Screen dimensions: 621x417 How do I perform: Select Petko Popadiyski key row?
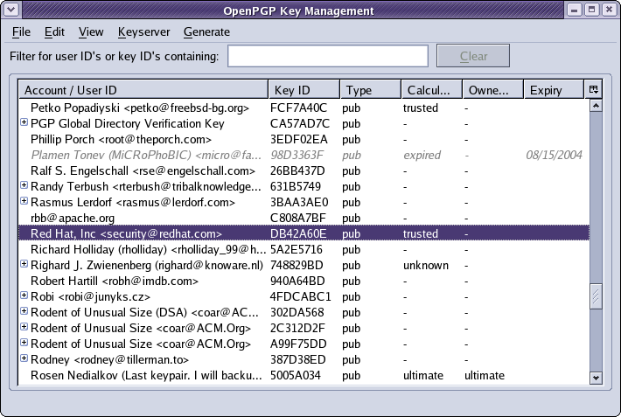(304, 108)
